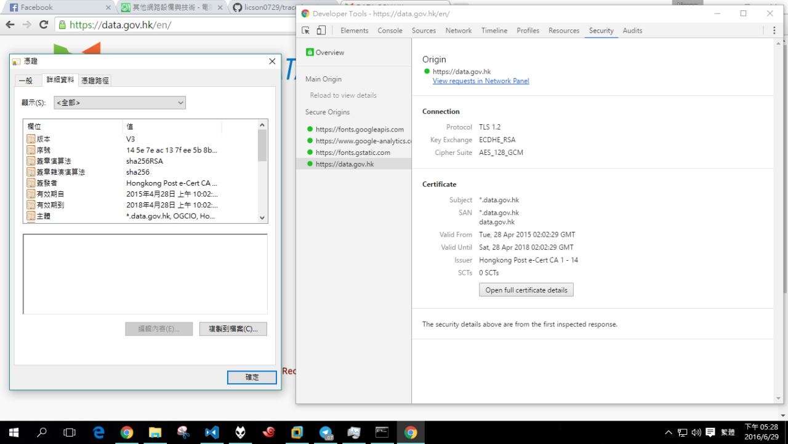788x444 pixels.
Task: Toggle device mode icon in DevTools
Action: (321, 31)
